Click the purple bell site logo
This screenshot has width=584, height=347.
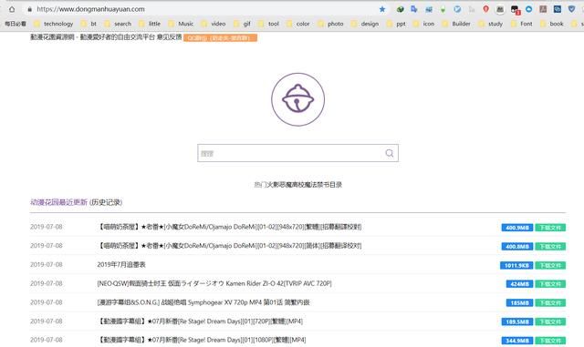(x=298, y=99)
